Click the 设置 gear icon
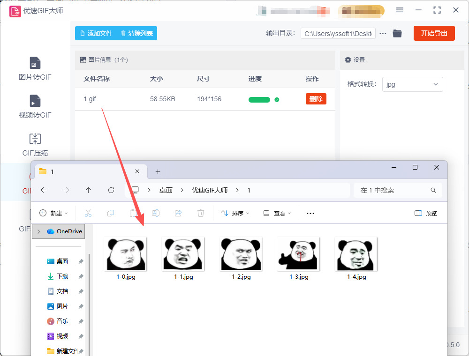 pyautogui.click(x=348, y=60)
